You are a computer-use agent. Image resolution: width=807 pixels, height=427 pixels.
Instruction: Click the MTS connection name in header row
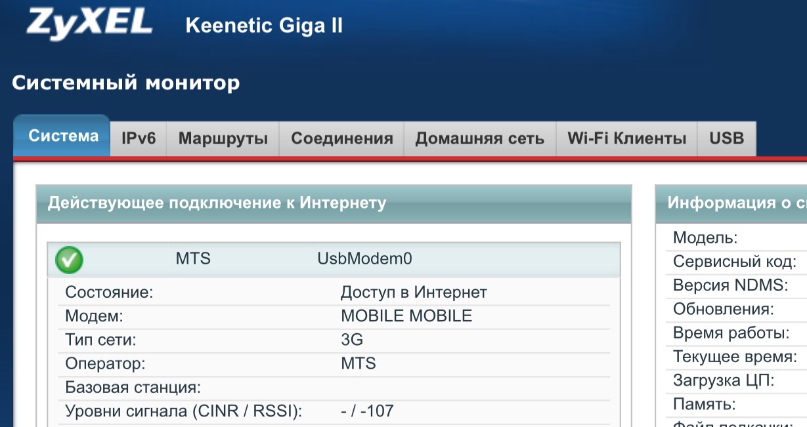193,258
